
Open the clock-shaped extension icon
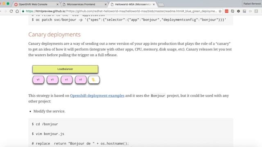click(x=233, y=11)
